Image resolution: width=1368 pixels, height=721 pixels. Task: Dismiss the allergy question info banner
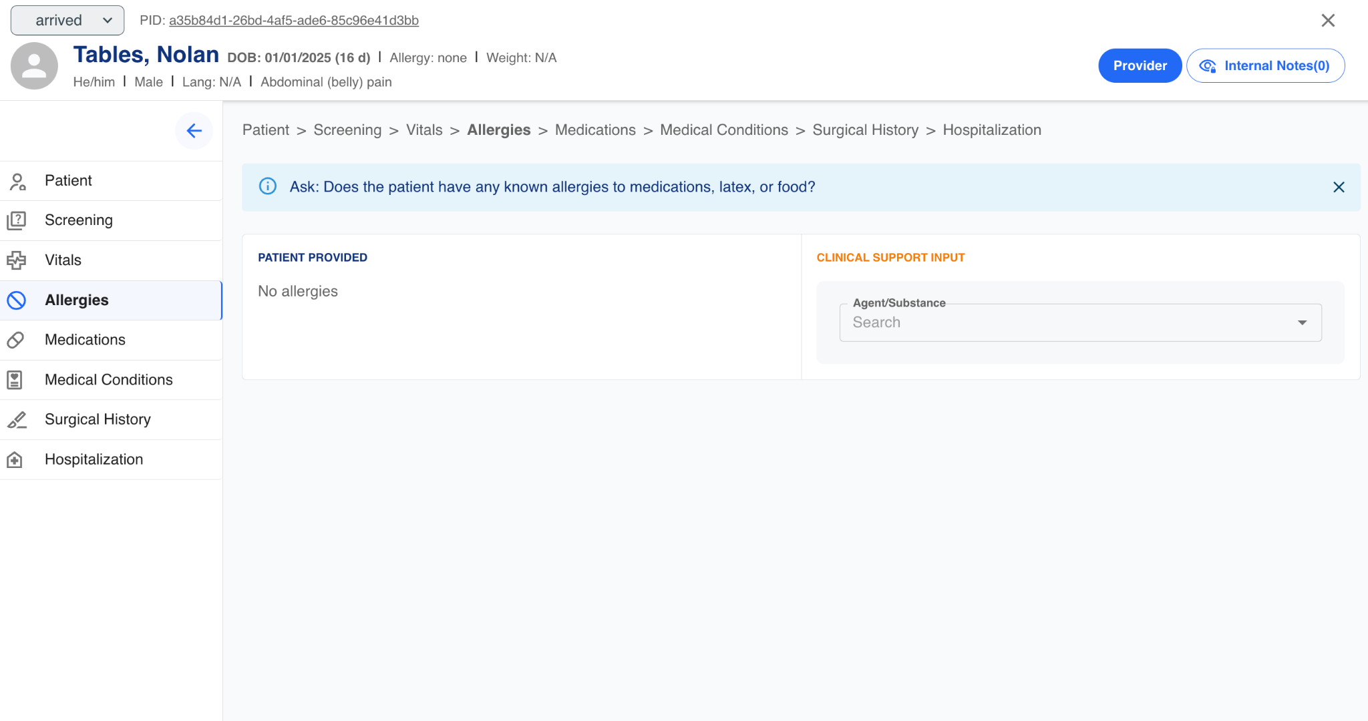(1339, 188)
